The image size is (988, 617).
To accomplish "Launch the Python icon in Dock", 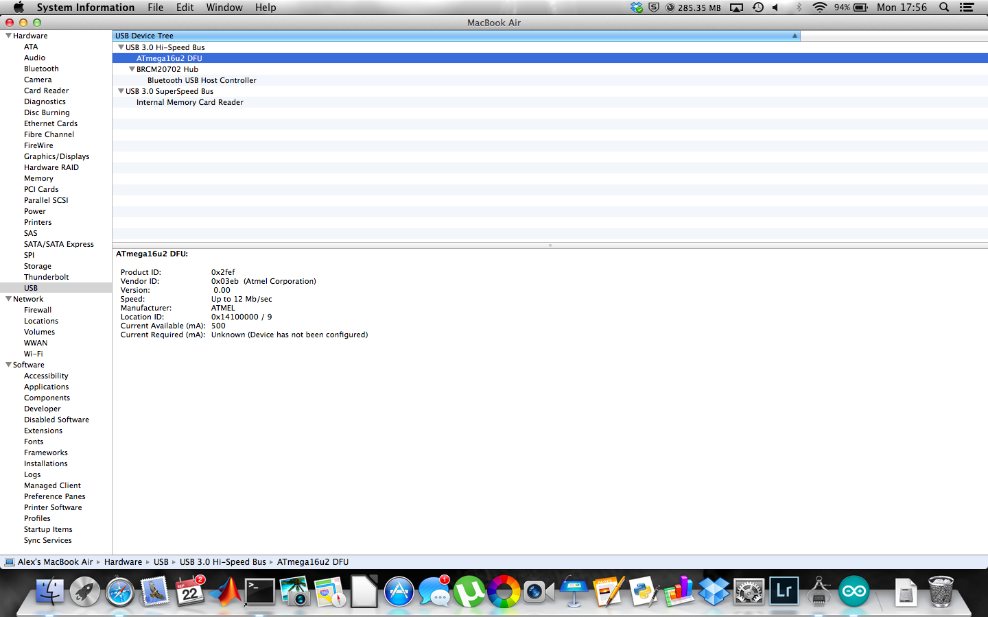I will [x=644, y=591].
